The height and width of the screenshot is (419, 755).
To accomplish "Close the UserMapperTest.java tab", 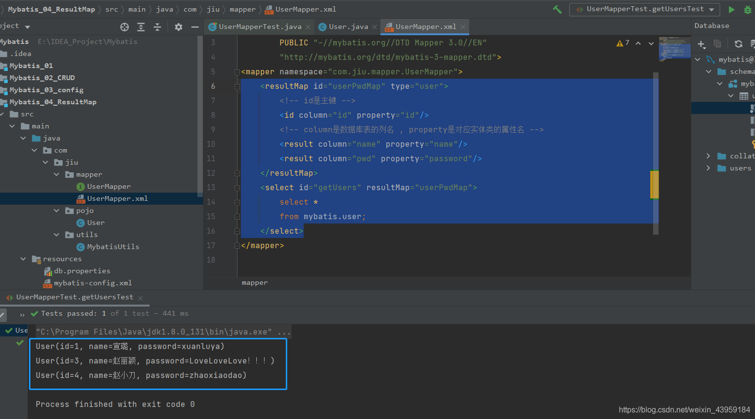I will coord(308,27).
